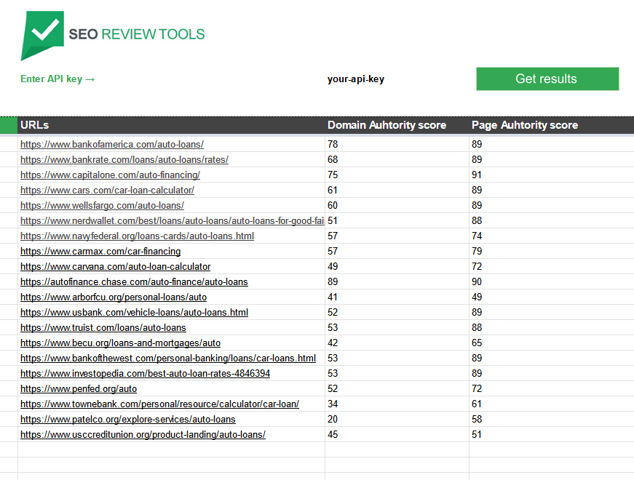Open the Capital One auto-financing link
This screenshot has width=634, height=480.
tap(110, 175)
